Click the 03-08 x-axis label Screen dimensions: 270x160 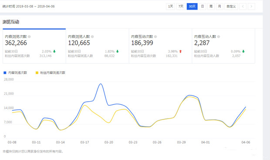[12, 143]
